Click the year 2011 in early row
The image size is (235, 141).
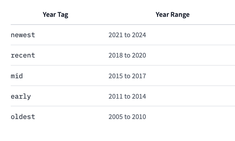115,96
